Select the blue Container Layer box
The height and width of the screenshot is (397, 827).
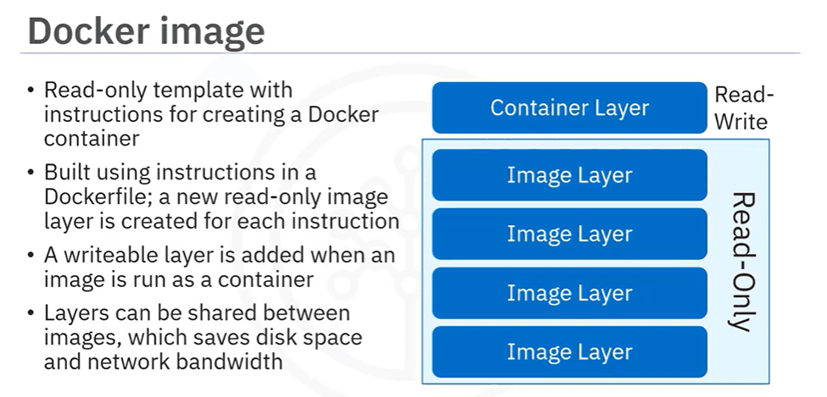(x=569, y=108)
